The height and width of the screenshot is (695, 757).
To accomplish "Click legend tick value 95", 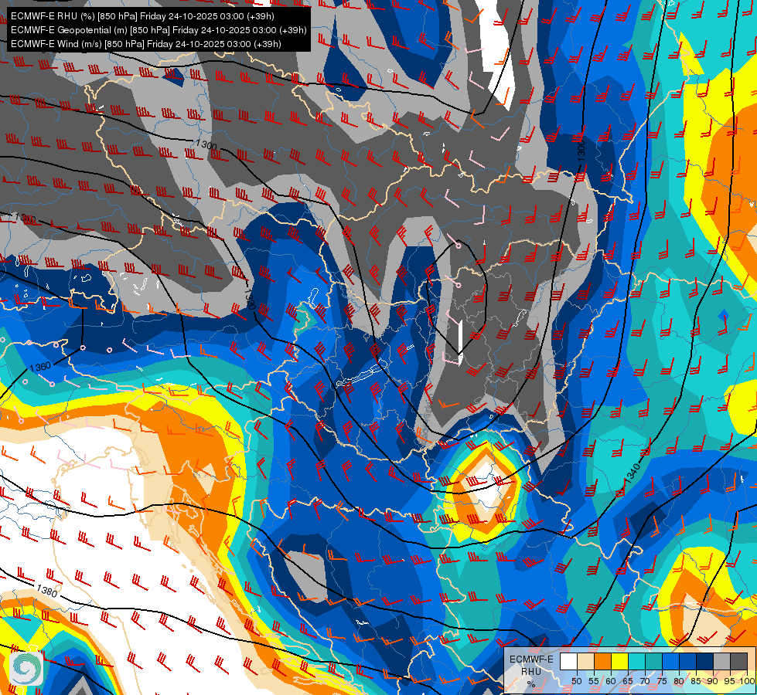I will [729, 681].
